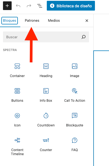Add the Content Timeline block
109x166 pixels.
[x=17, y=146]
